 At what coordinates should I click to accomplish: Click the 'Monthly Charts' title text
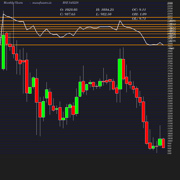coord(13,3)
